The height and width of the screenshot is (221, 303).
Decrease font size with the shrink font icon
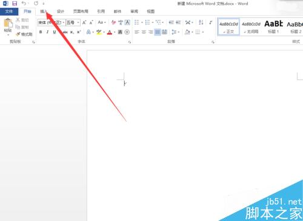pyautogui.click(x=91, y=22)
